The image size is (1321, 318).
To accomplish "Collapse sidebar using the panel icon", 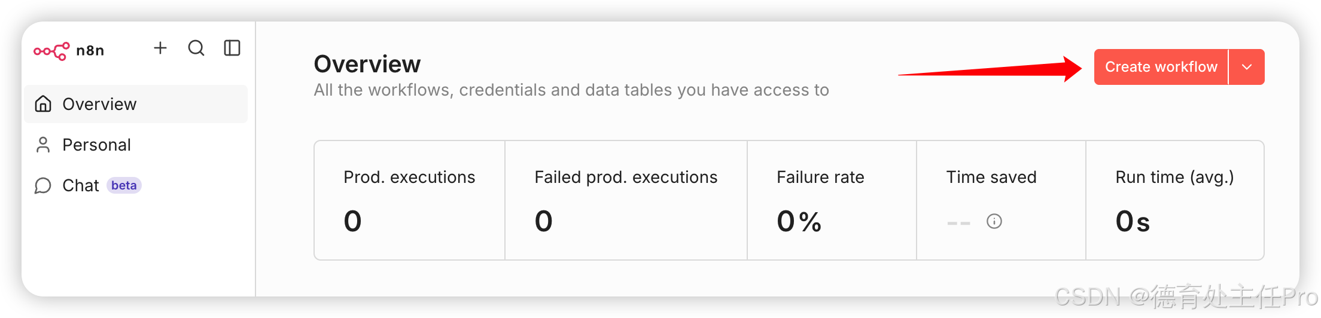I will tap(232, 48).
